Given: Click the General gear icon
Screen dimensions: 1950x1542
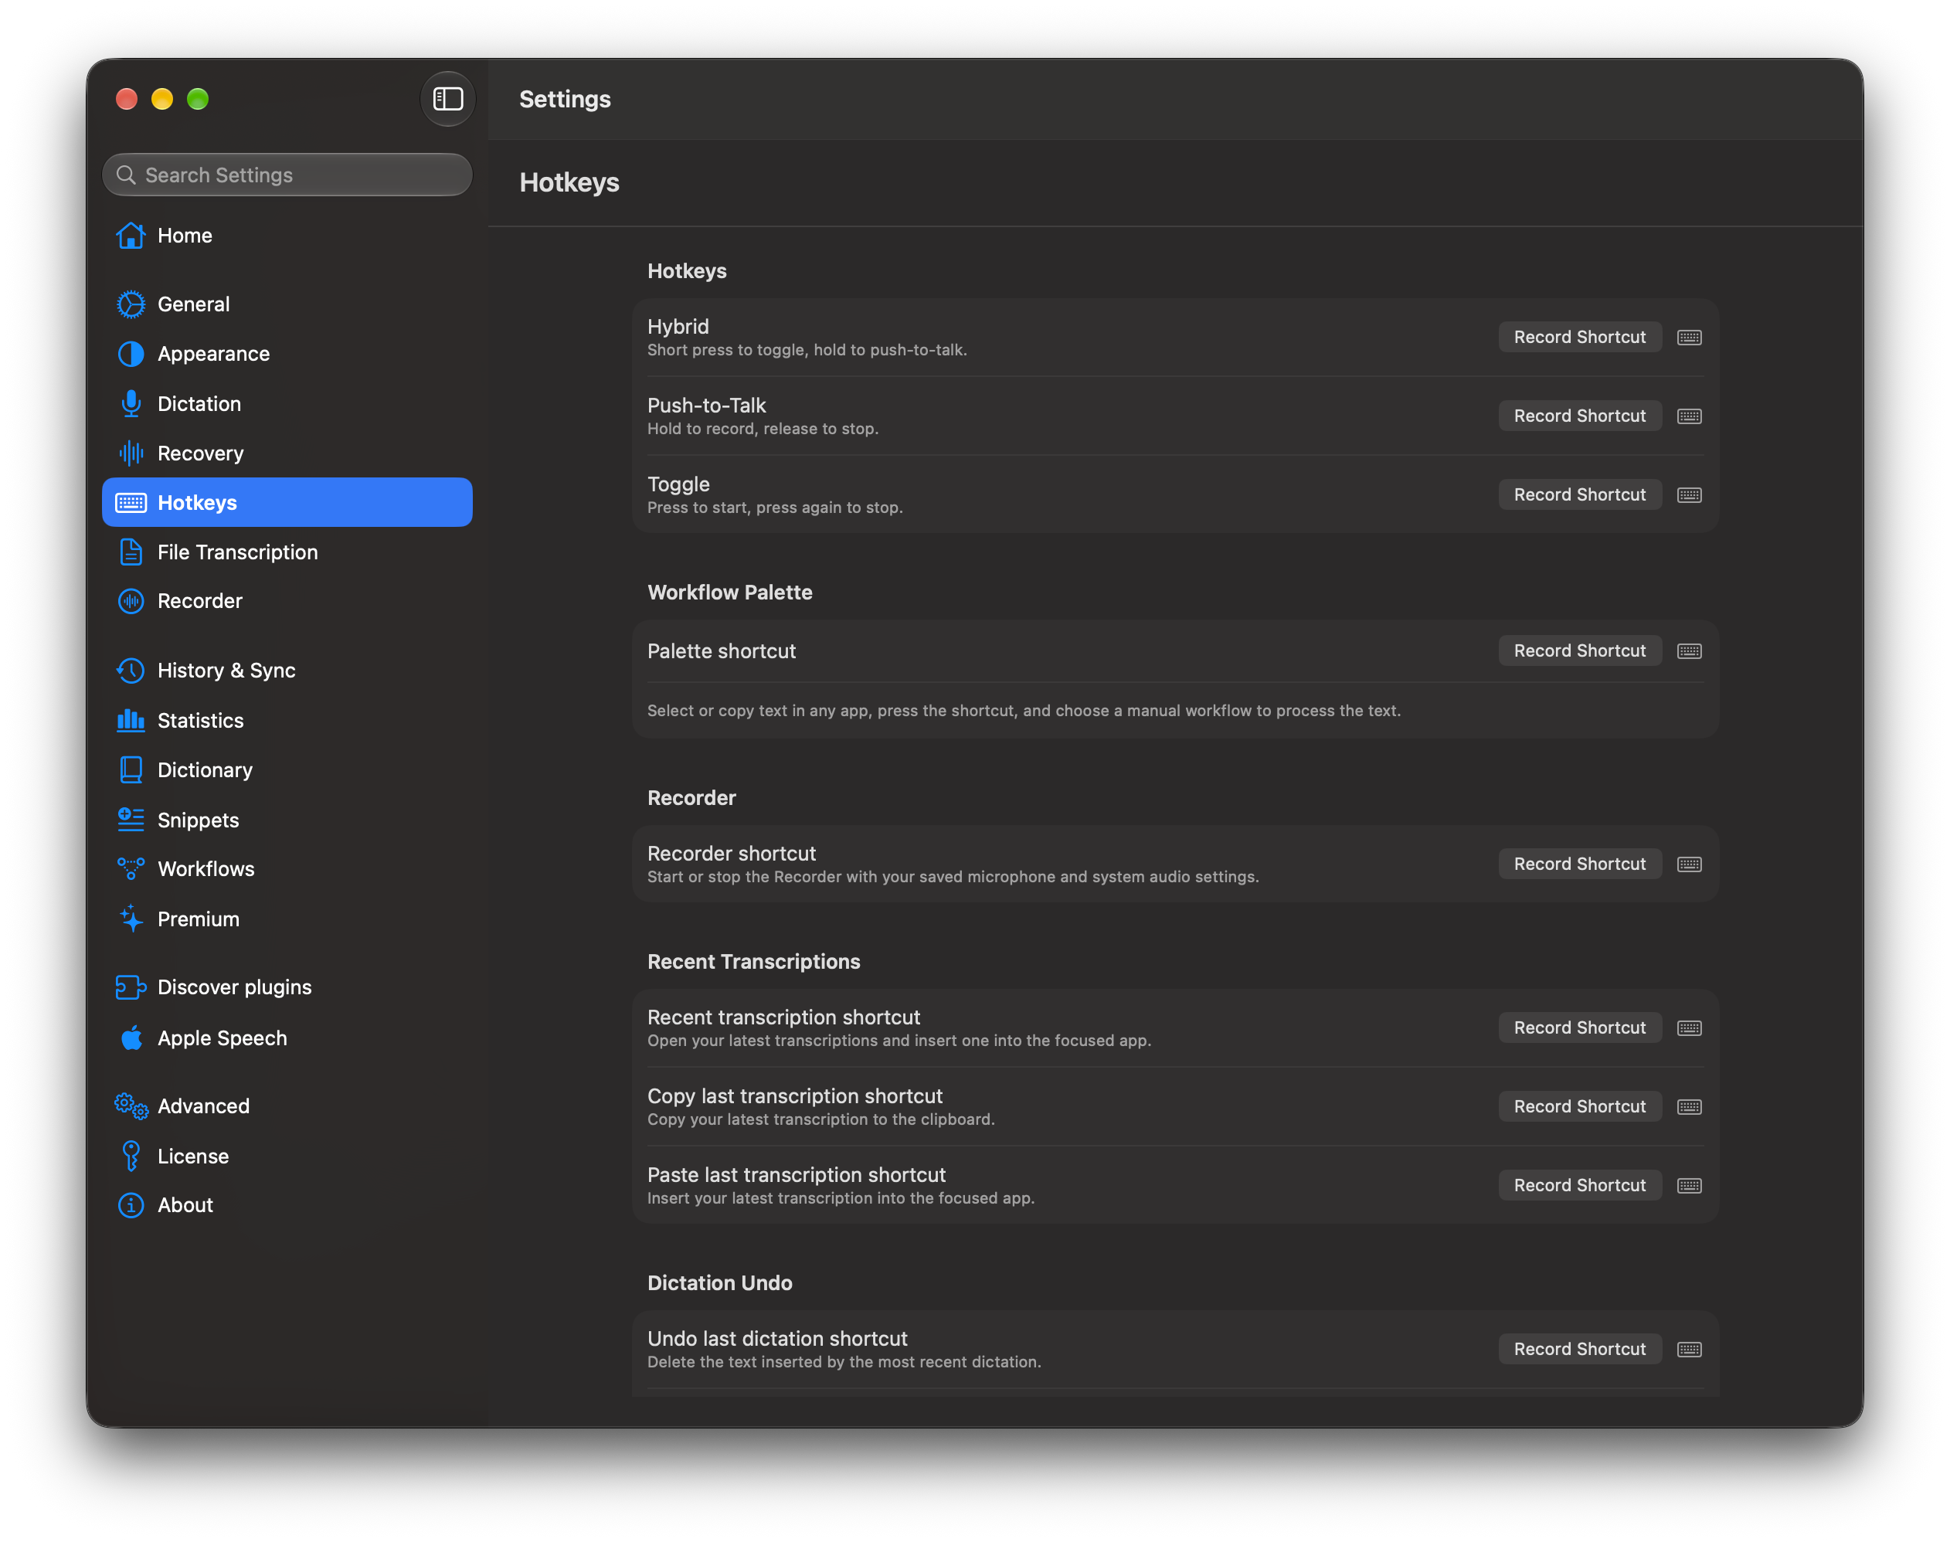Looking at the screenshot, I should pos(131,304).
